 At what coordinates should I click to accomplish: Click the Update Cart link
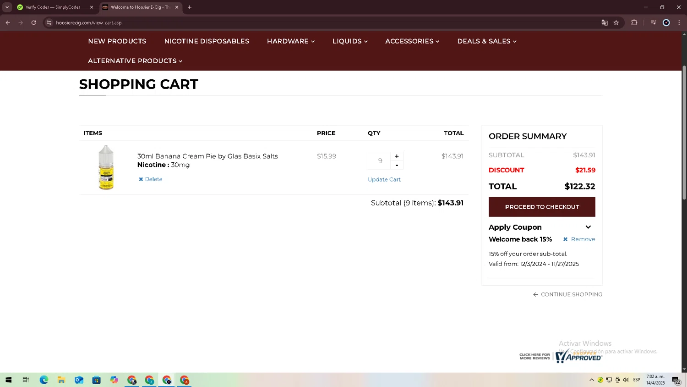click(x=384, y=180)
